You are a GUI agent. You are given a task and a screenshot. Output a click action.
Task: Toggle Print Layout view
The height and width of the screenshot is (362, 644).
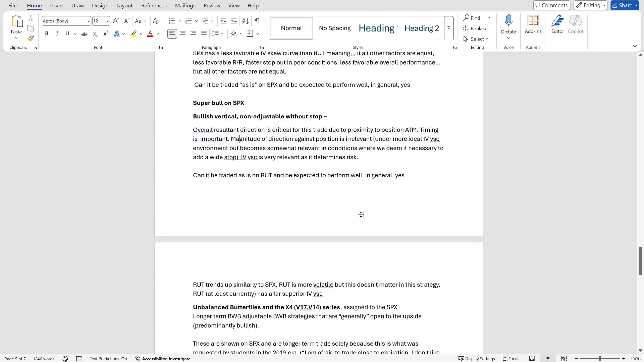(548, 359)
